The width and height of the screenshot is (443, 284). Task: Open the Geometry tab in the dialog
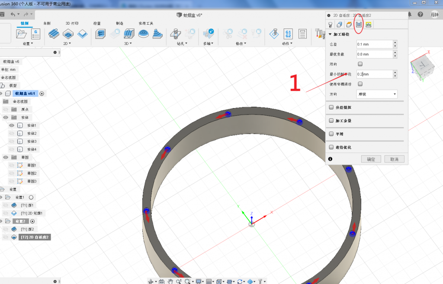pyautogui.click(x=340, y=25)
